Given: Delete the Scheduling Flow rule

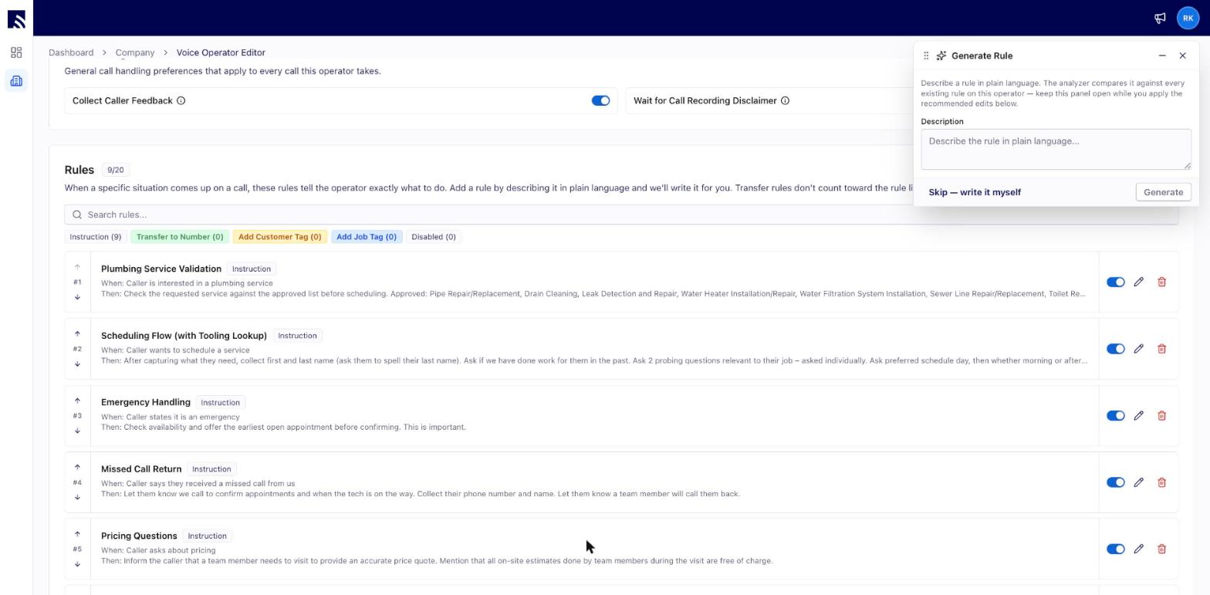Looking at the screenshot, I should (x=1161, y=349).
